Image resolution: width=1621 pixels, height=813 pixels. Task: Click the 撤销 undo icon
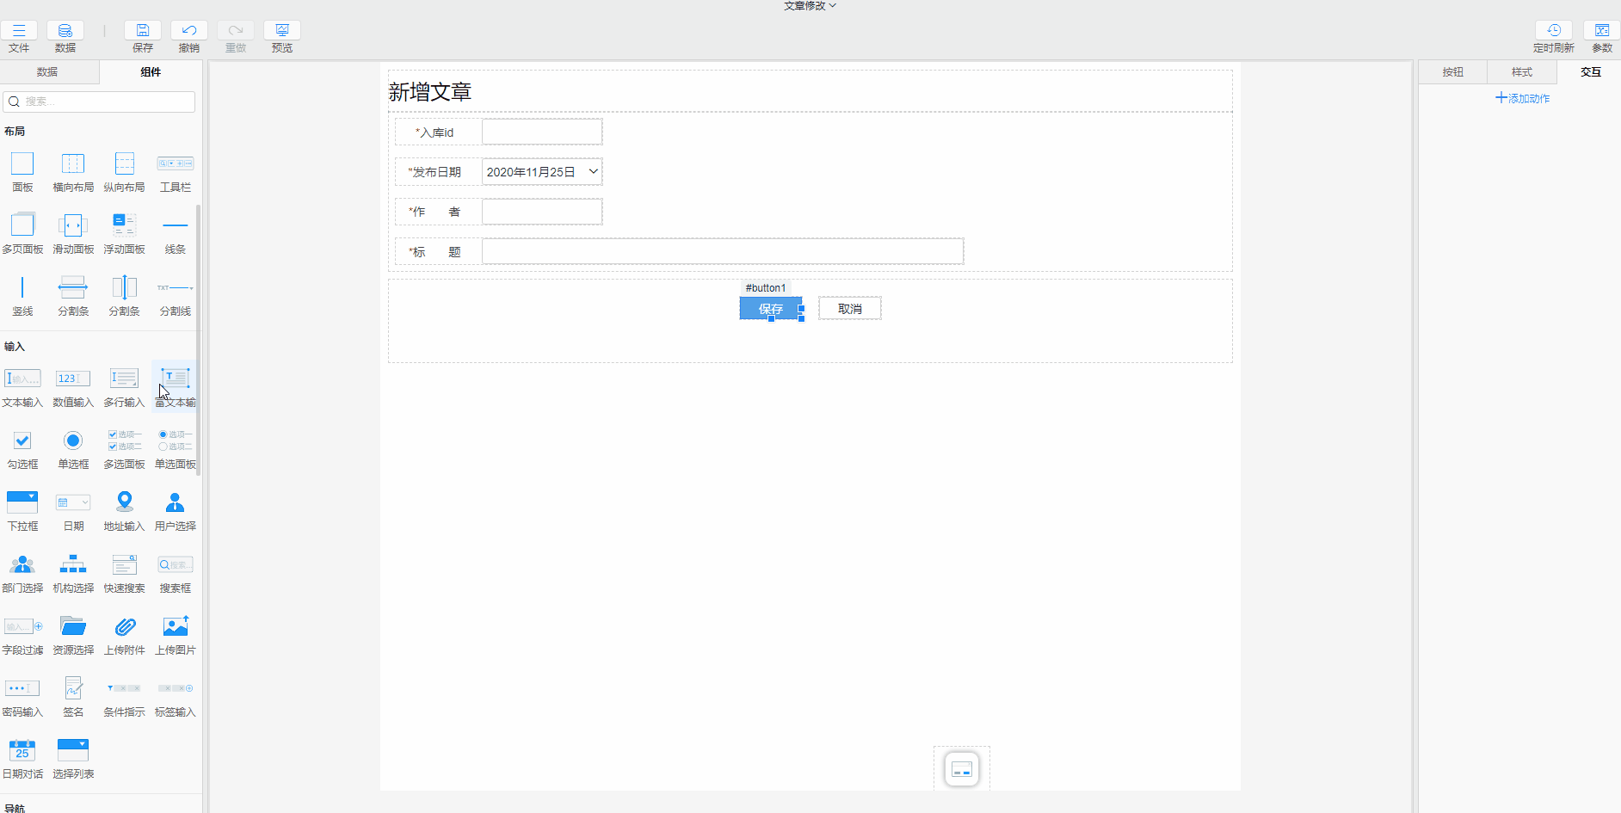189,31
